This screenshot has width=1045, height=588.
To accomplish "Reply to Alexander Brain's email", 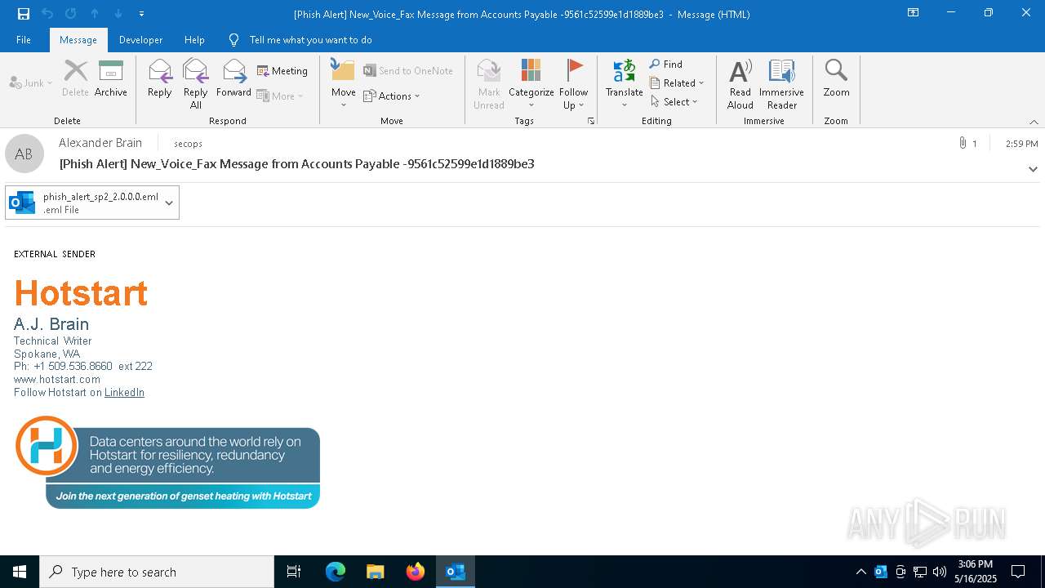I will (160, 78).
